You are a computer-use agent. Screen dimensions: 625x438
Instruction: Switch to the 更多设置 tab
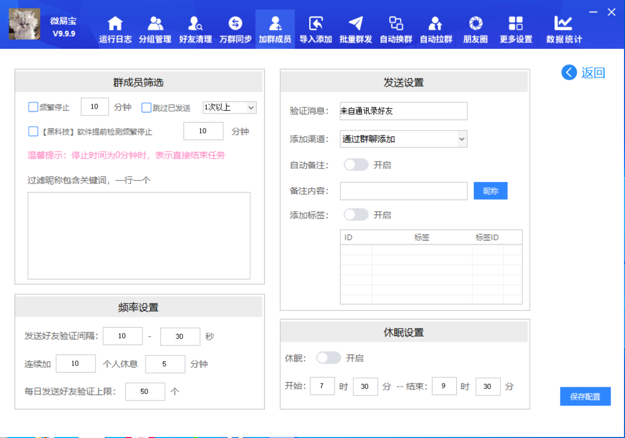coord(515,29)
